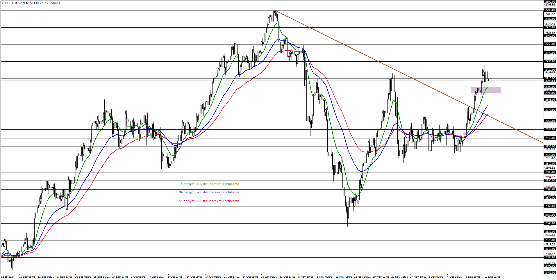This screenshot has height=280, width=557.
Task: Click the 2610.00 price level label
Action: point(550,164)
